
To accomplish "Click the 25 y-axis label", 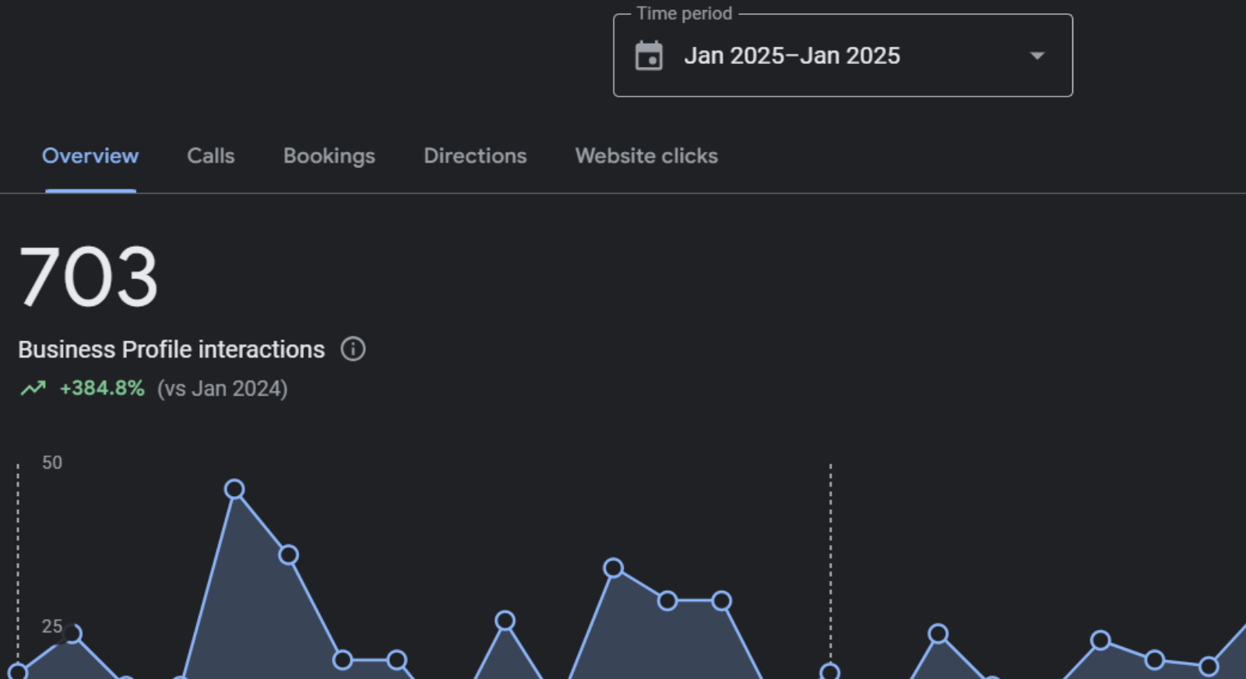I will point(51,626).
